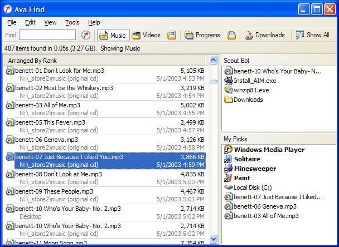The height and width of the screenshot is (247, 339).
Task: Click the documents filter icon after Programs
Action: pyautogui.click(x=231, y=35)
